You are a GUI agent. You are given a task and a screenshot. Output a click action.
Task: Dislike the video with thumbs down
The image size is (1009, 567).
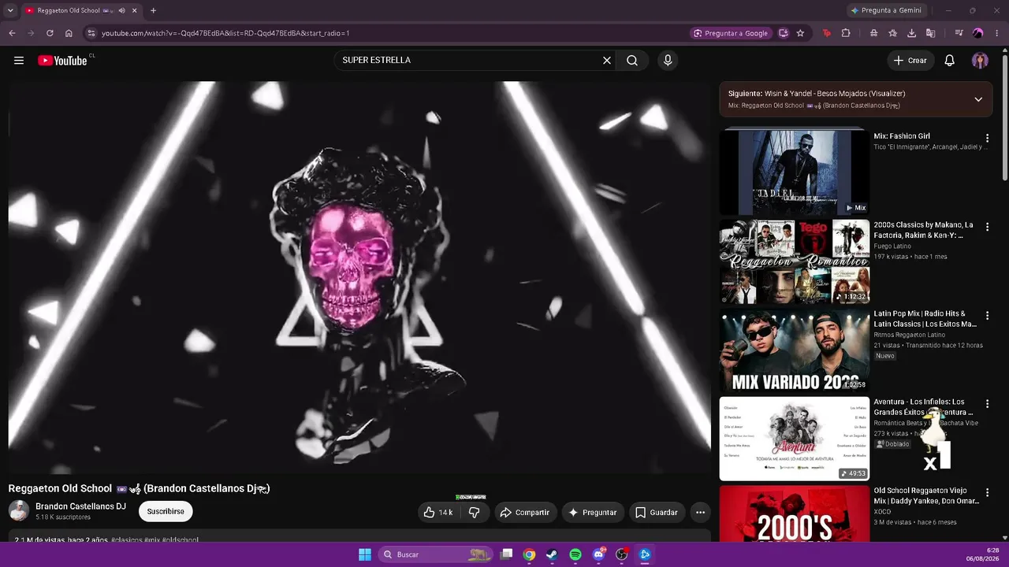pyautogui.click(x=475, y=512)
